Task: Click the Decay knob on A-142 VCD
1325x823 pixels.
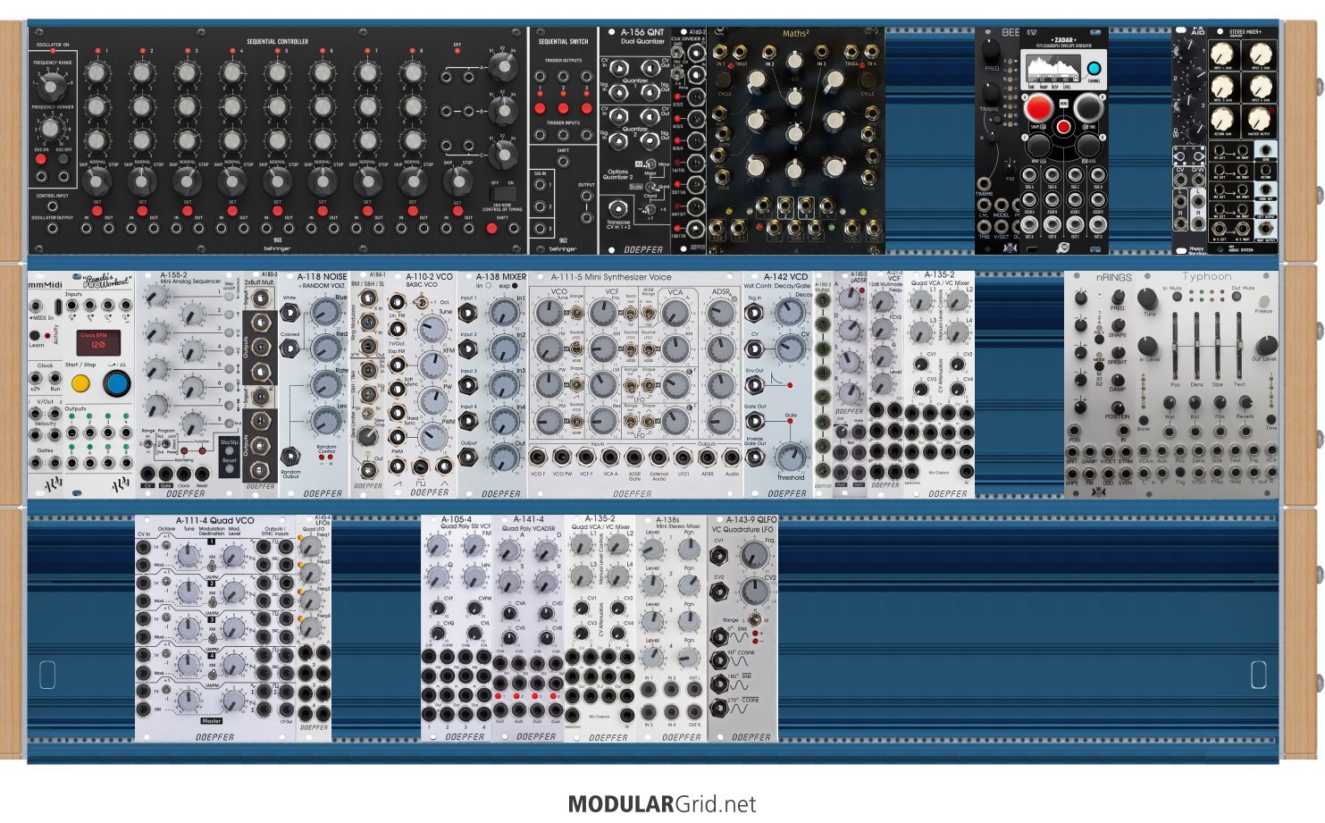Action: (790, 311)
